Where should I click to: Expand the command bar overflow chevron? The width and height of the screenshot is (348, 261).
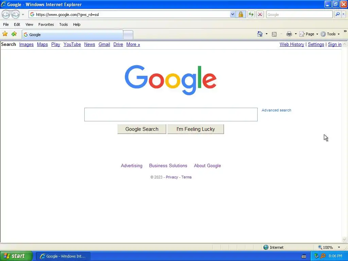point(345,31)
